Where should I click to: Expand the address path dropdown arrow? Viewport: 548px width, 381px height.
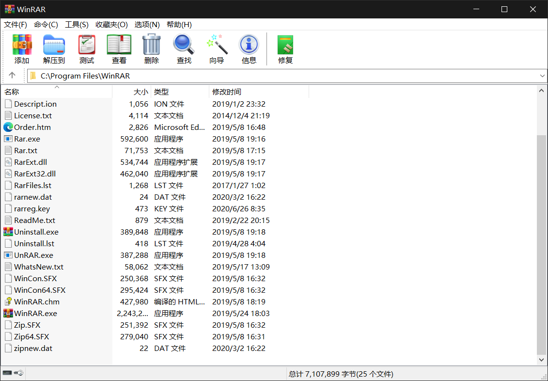coord(542,76)
